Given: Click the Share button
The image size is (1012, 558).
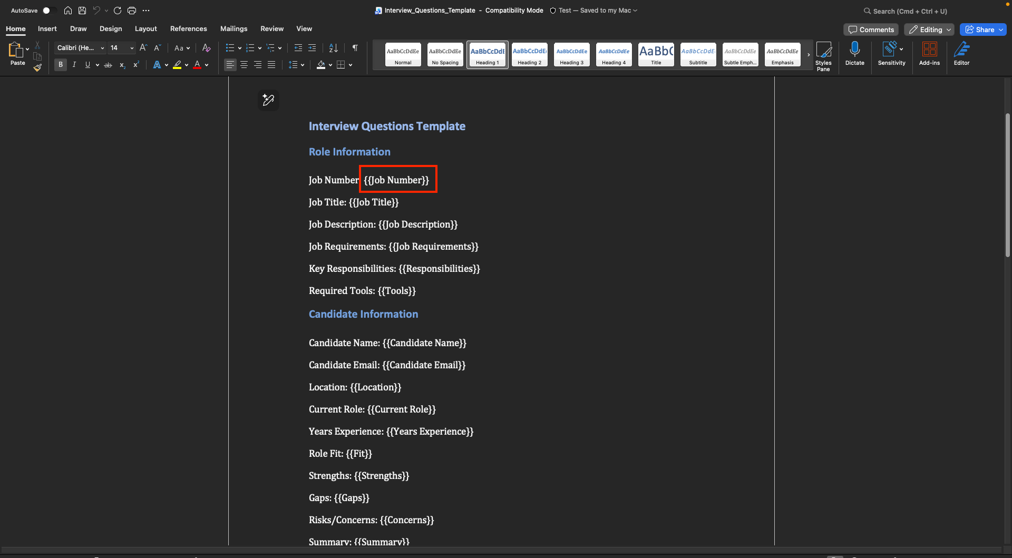Looking at the screenshot, I should (x=982, y=30).
